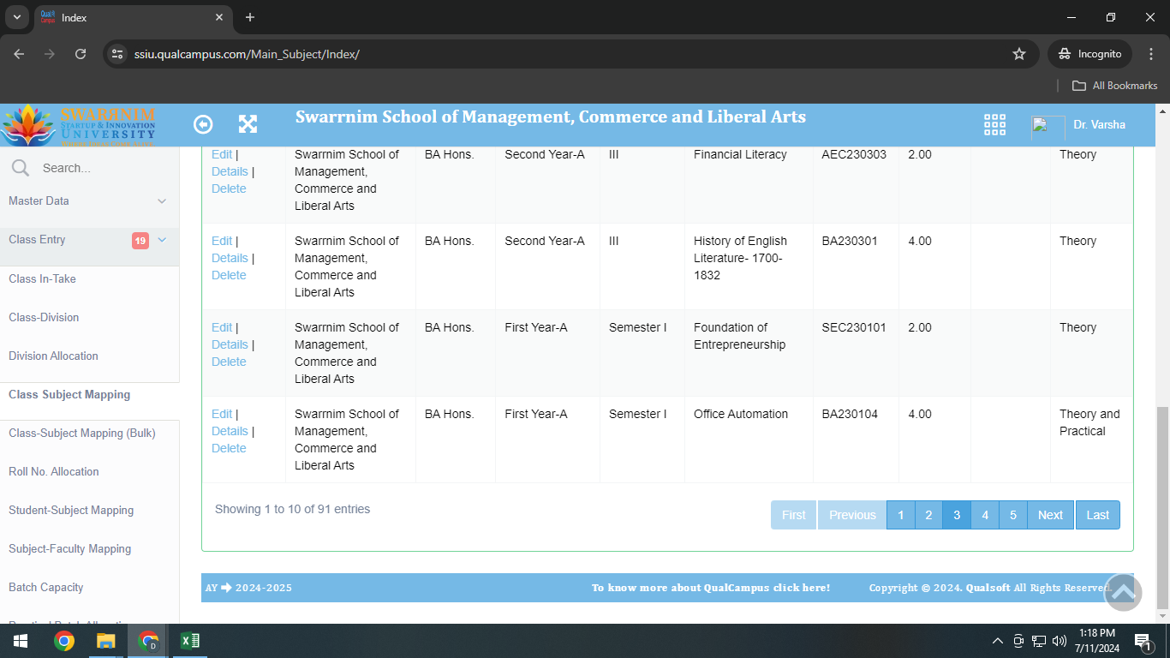Go to page 5 of entries
The image size is (1170, 658).
(1013, 515)
